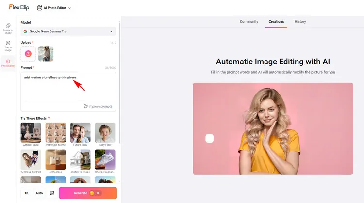
Task: Choose the Action Figure effect
Action: pos(31,133)
